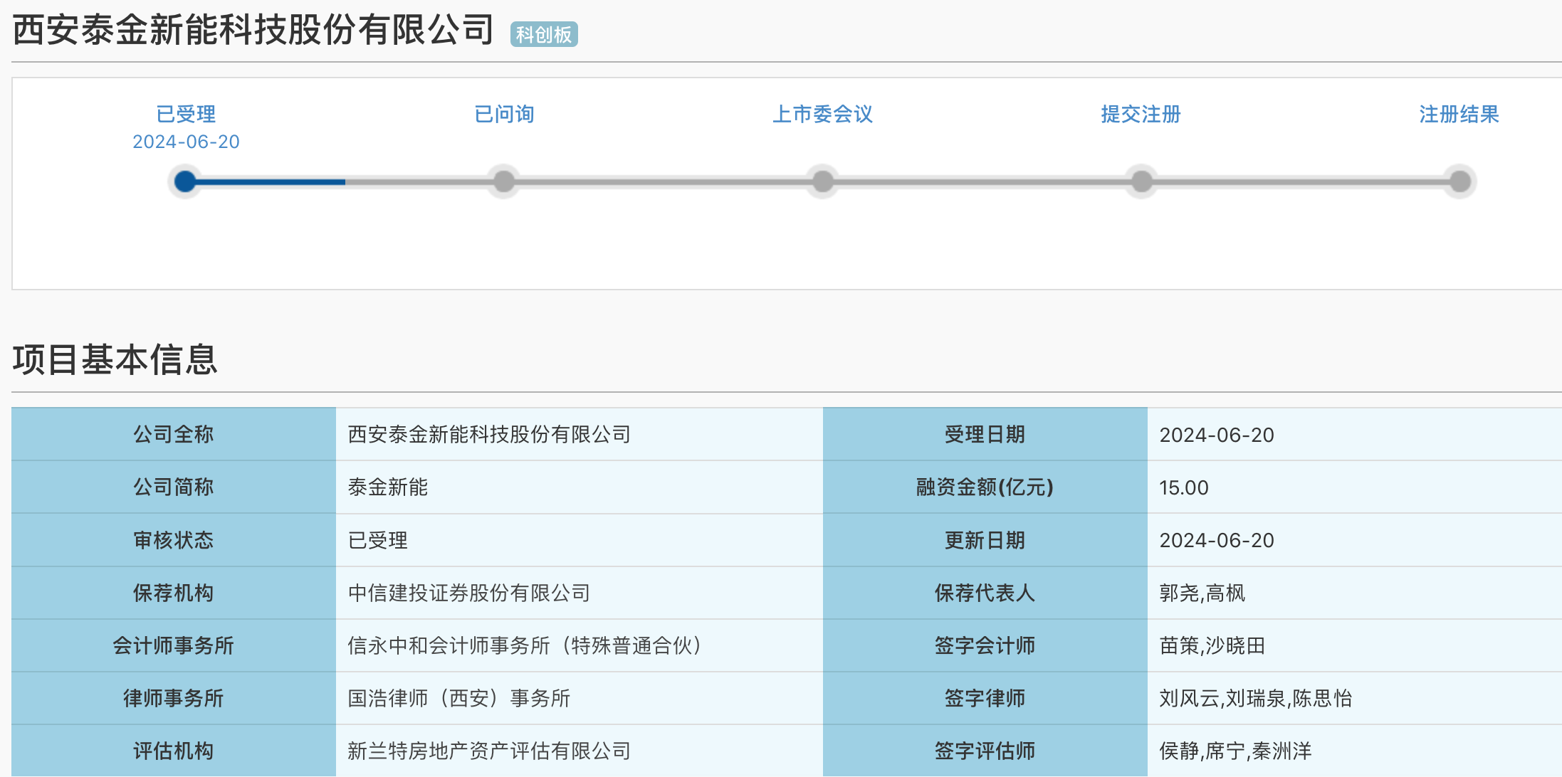Select the 已受理 stage label
This screenshot has width=1562, height=777.
[186, 114]
